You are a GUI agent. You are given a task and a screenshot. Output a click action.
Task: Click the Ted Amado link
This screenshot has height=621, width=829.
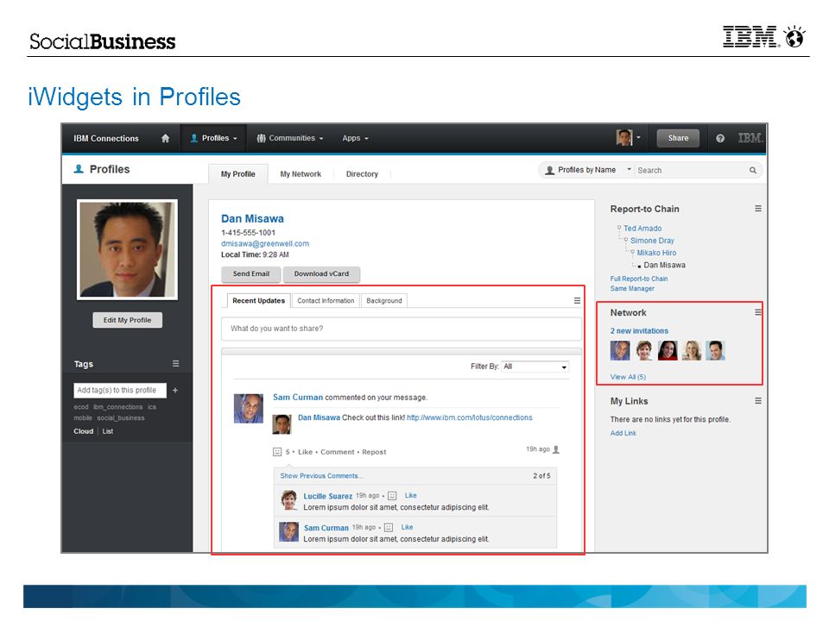click(x=642, y=228)
